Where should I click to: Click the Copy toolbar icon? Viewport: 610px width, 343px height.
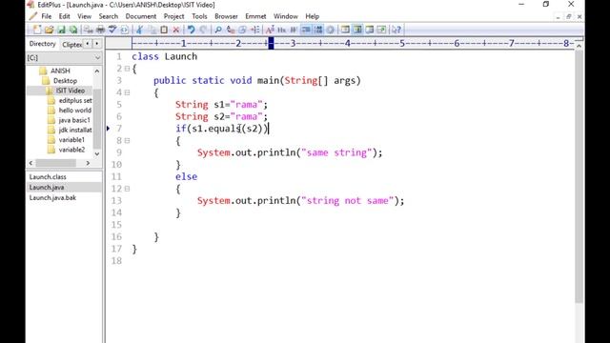pos(152,30)
